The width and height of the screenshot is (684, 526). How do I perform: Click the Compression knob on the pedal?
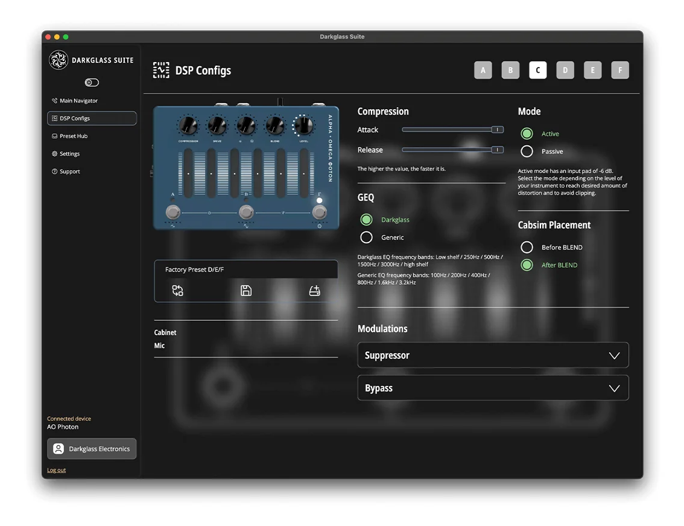point(188,125)
